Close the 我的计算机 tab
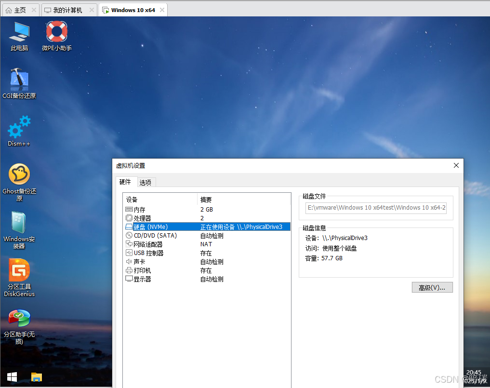 pyautogui.click(x=92, y=10)
